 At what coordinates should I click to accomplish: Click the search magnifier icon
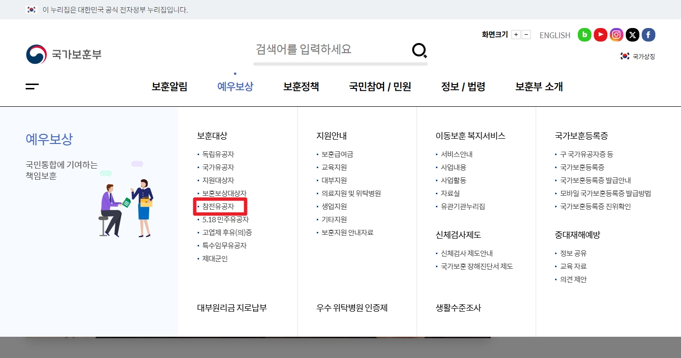[418, 50]
